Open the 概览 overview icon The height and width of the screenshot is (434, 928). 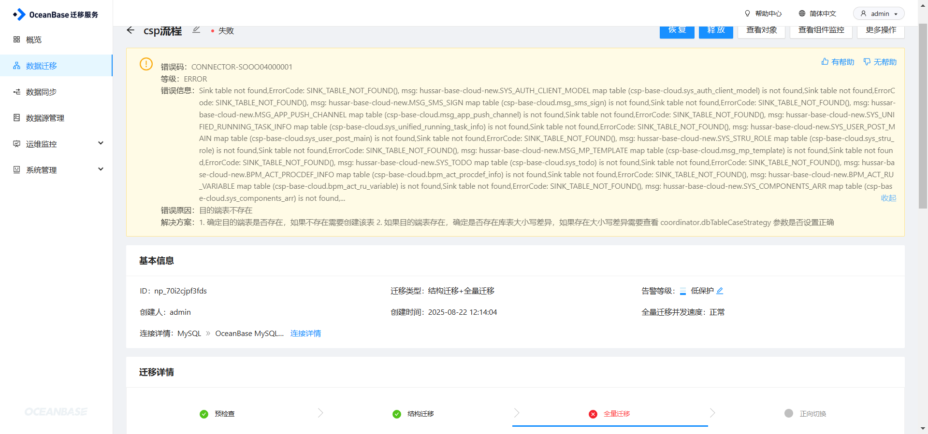[16, 40]
